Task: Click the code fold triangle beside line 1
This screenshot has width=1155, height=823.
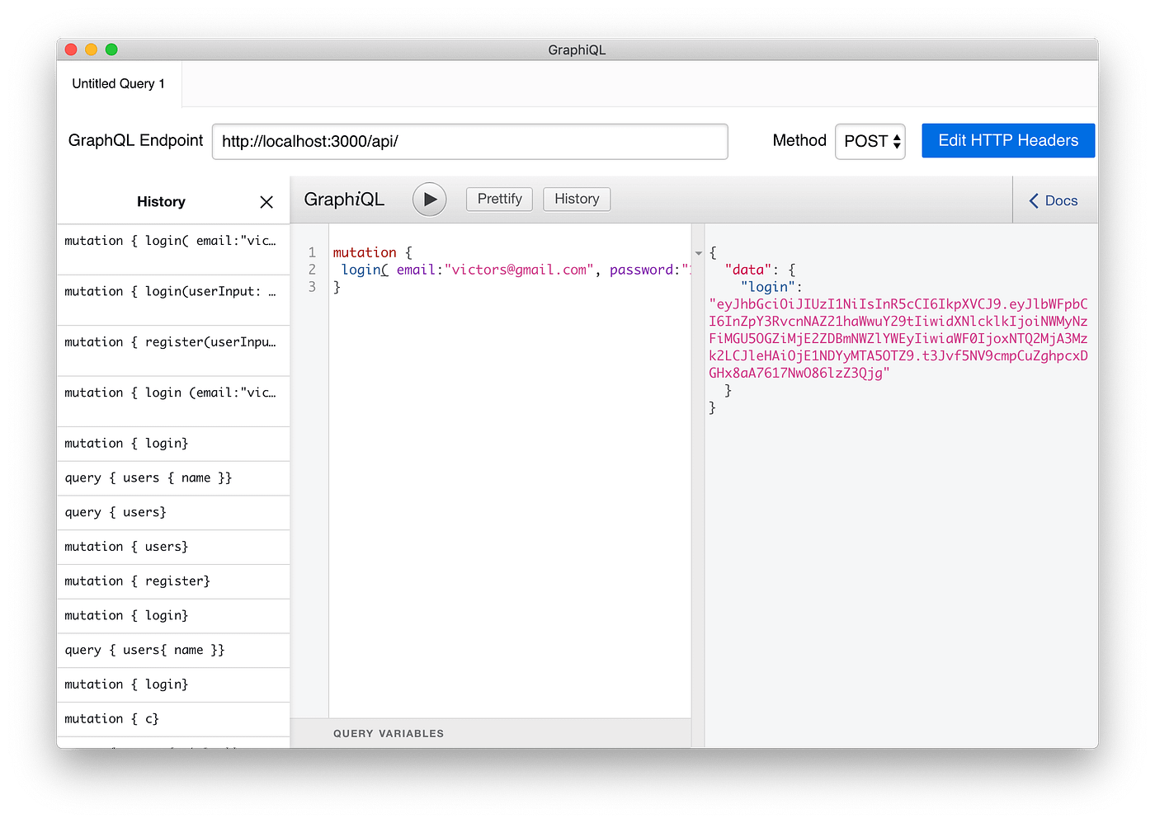Action: [699, 253]
